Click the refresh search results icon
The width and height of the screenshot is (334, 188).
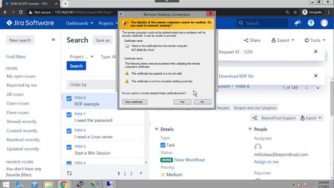point(69,173)
